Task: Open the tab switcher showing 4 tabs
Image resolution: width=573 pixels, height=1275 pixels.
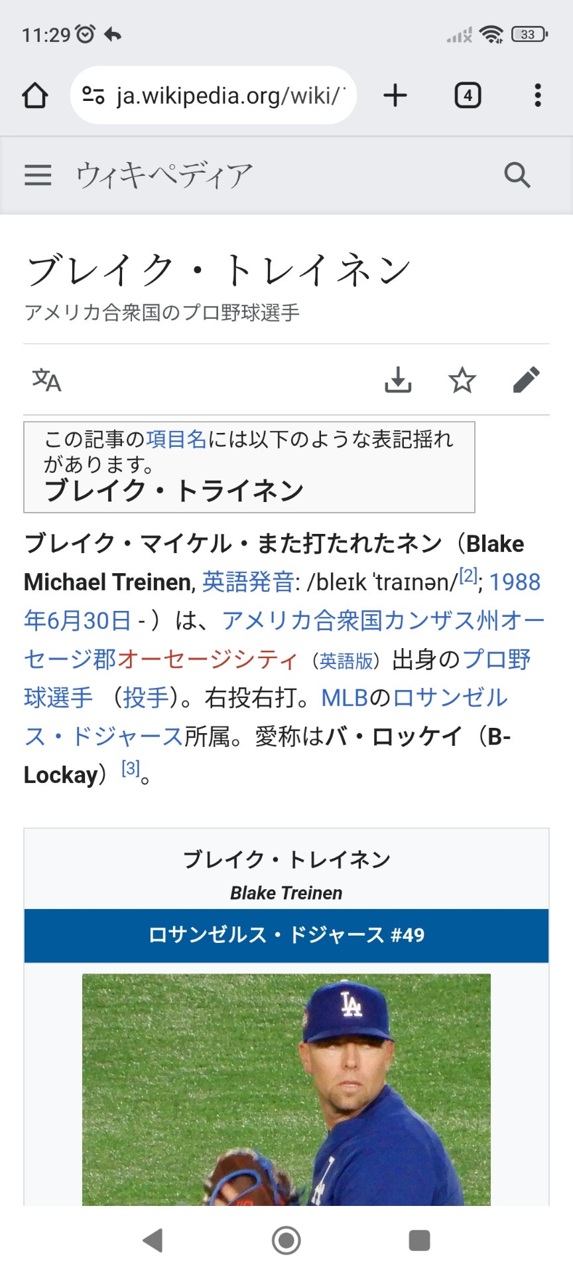Action: (x=468, y=96)
